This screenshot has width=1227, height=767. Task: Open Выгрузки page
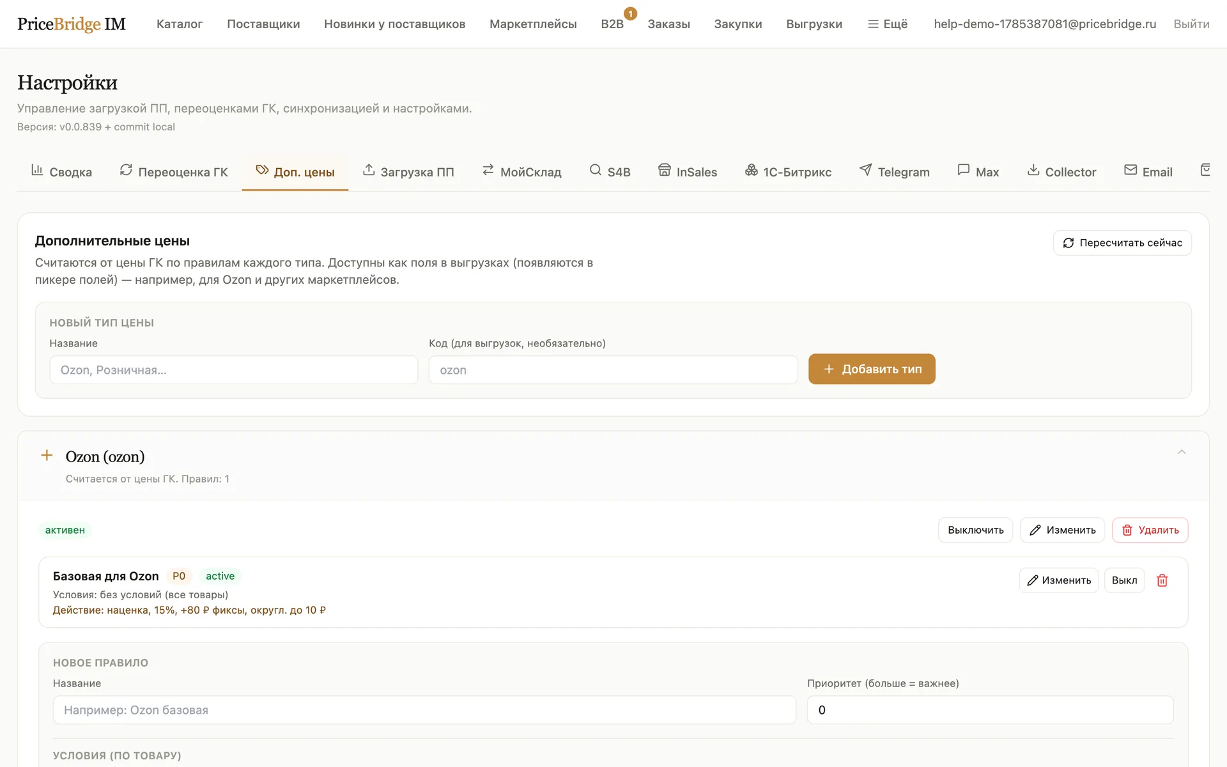click(x=814, y=24)
